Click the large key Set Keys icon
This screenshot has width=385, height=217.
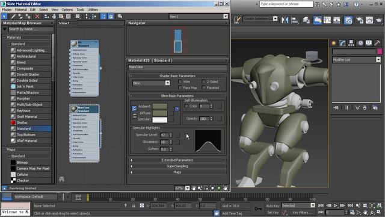point(258,209)
